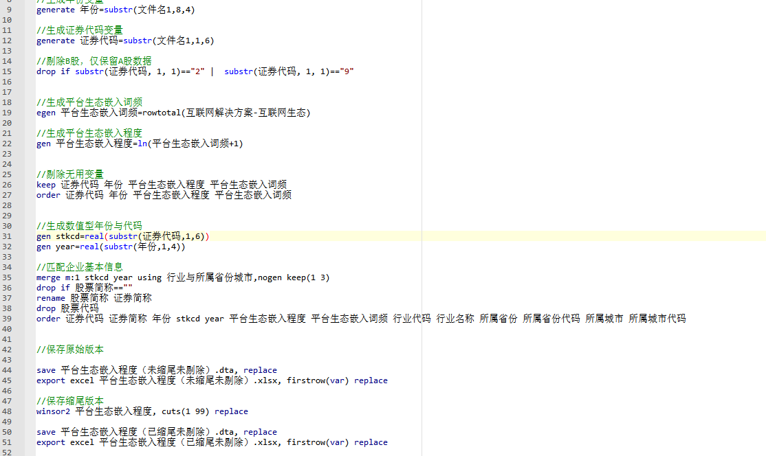Click the comment //匹配企业基本信息

coord(80,267)
